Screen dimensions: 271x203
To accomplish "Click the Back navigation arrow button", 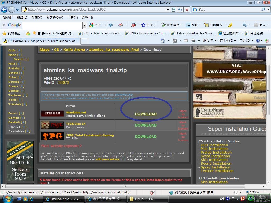I will [x=4, y=10].
